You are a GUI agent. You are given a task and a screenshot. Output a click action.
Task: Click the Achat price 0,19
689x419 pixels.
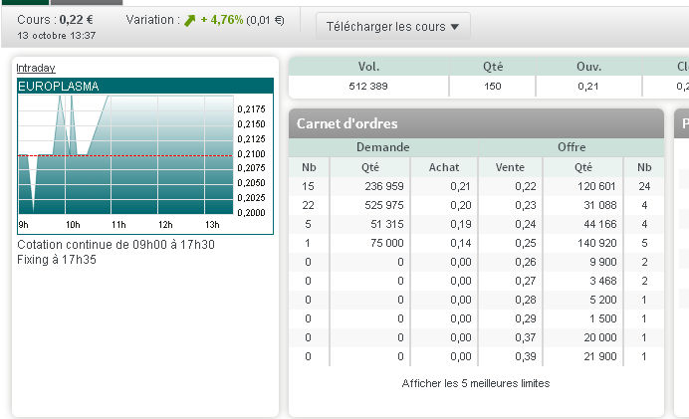click(x=461, y=224)
